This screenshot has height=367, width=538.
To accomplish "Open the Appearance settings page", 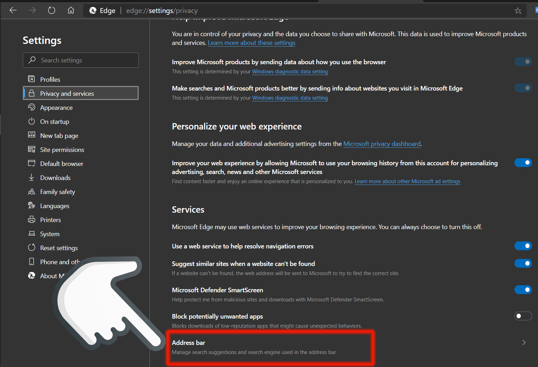I will 81,107.
